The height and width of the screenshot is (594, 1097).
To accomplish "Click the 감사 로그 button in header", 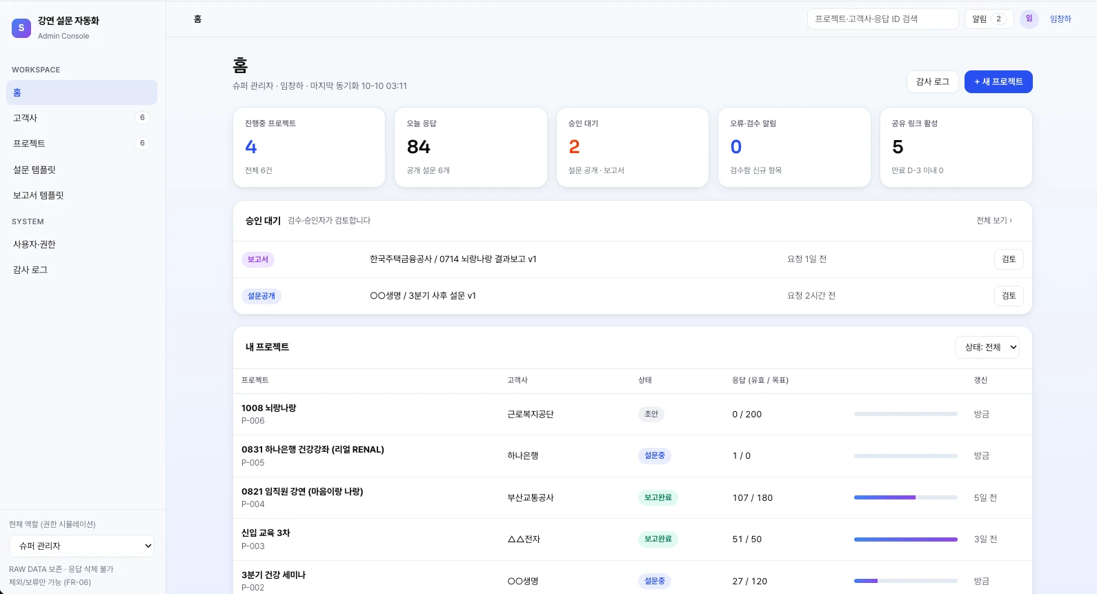I will (932, 81).
